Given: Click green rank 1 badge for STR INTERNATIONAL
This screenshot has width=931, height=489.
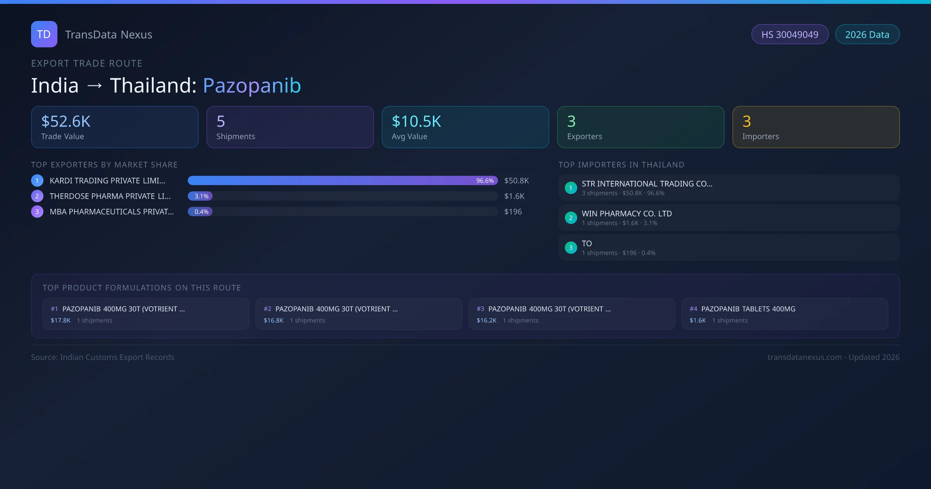Looking at the screenshot, I should point(571,188).
